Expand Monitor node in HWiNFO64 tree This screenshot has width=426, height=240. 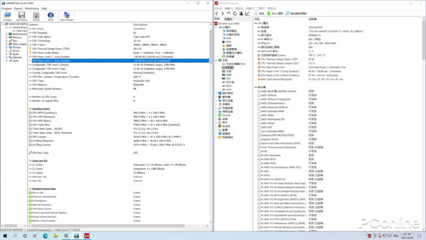7,48
